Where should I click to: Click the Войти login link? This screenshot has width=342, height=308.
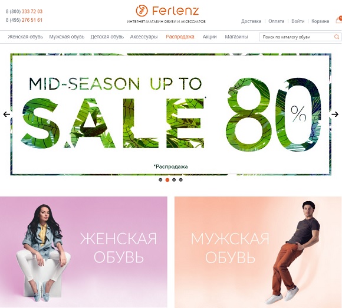tap(298, 21)
